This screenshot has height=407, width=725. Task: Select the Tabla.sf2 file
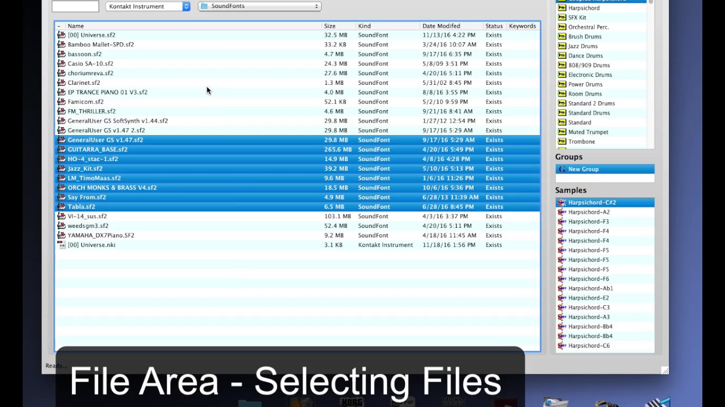click(297, 207)
